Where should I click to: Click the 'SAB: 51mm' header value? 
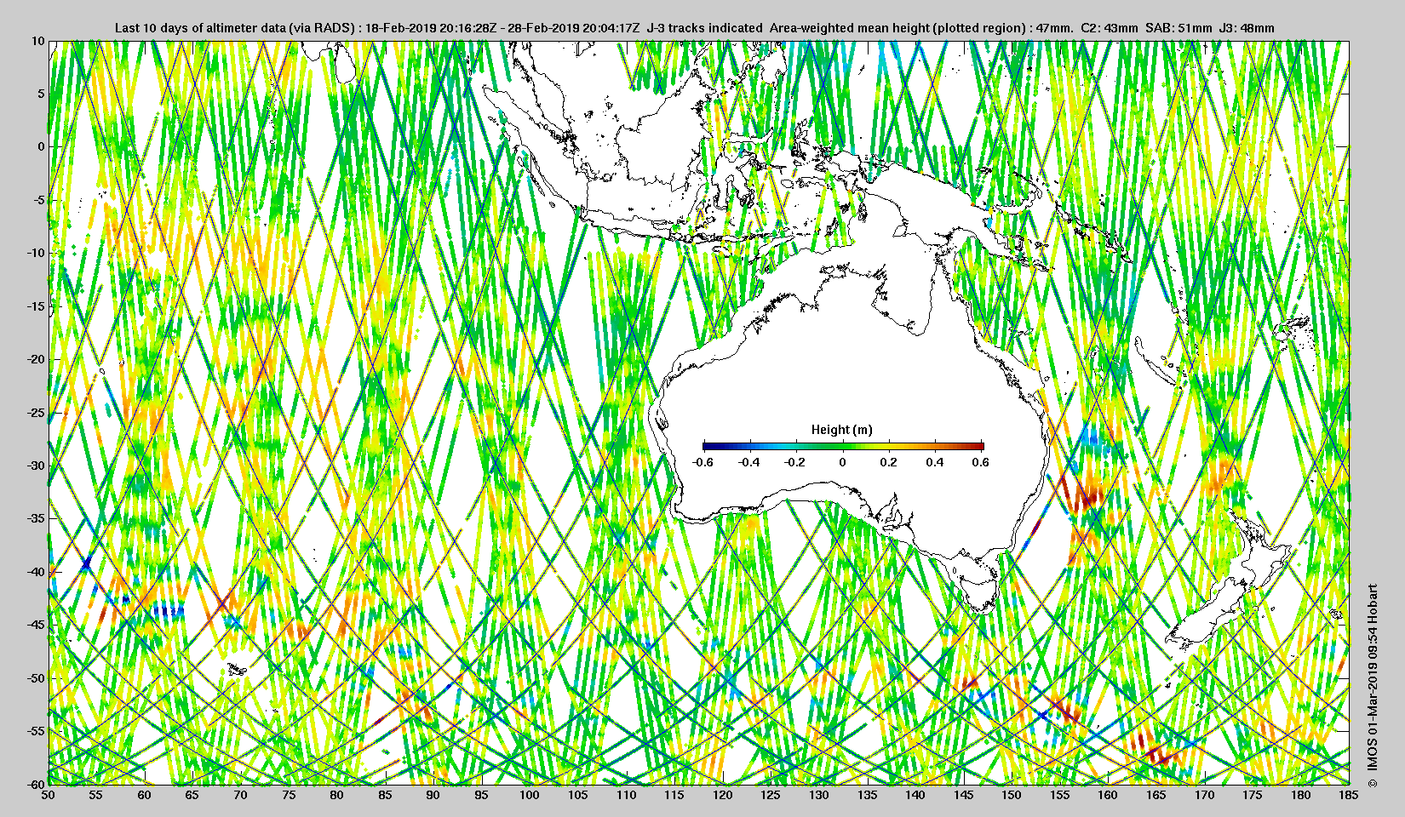(1178, 28)
